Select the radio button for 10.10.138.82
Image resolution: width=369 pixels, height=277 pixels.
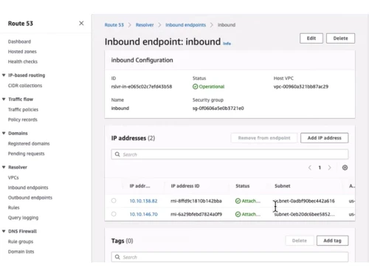(114, 201)
